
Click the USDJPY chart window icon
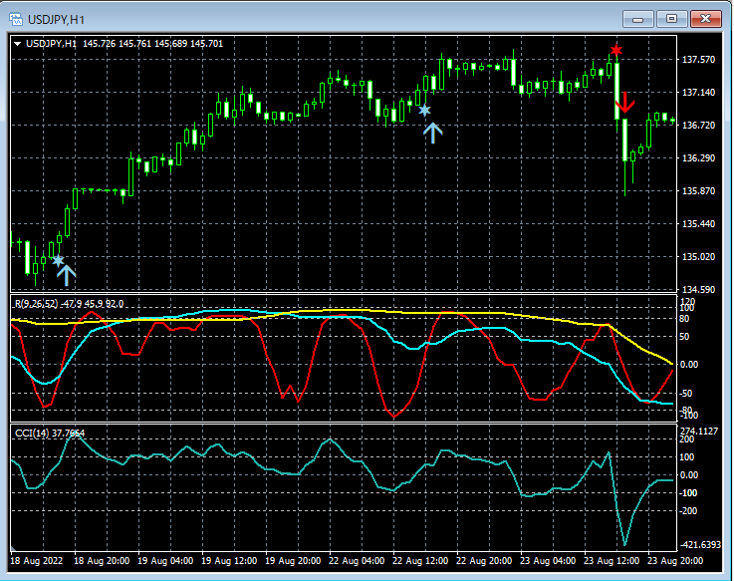click(16, 19)
